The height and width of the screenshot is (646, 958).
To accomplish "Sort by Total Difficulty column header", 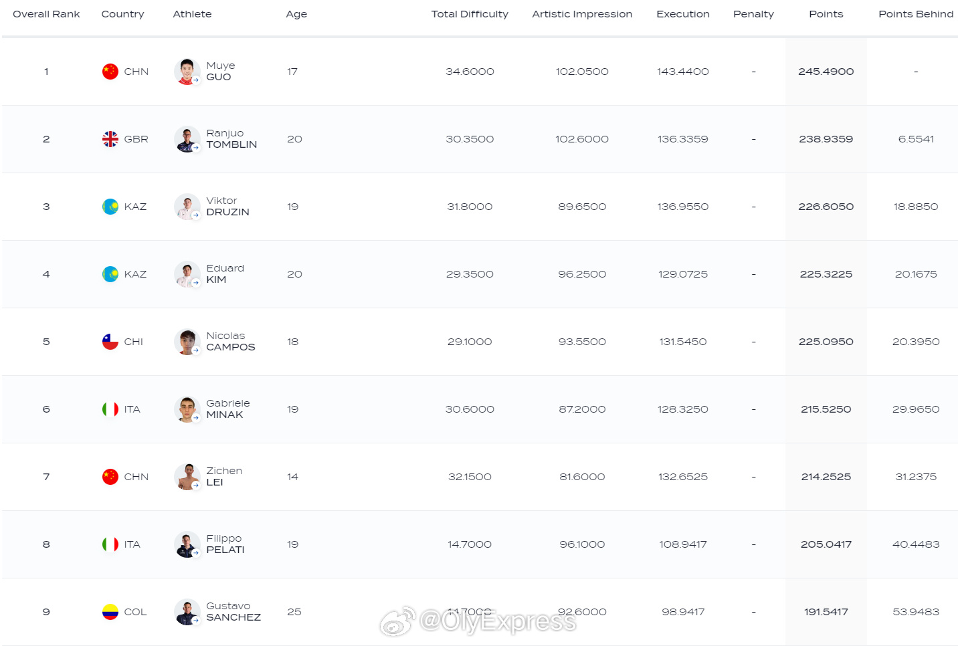I will pyautogui.click(x=470, y=14).
